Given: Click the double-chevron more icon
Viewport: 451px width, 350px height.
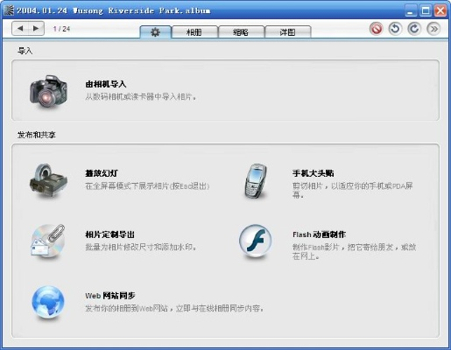Looking at the screenshot, I should pyautogui.click(x=433, y=29).
